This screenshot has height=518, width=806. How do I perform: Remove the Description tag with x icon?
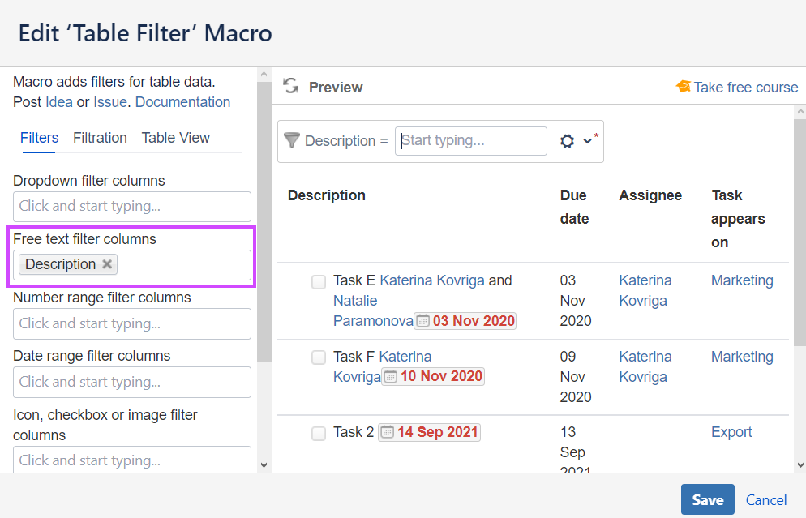click(107, 264)
